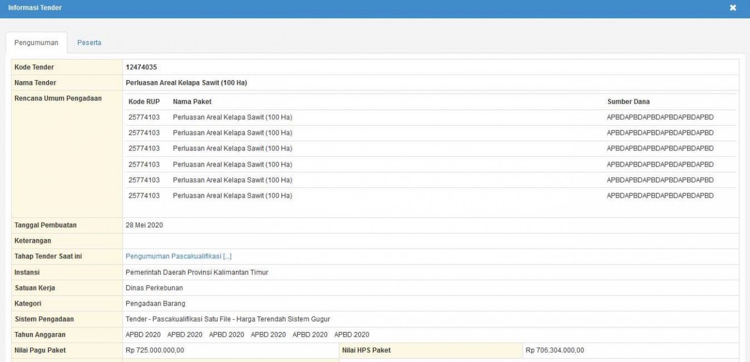Click the Kode RUP column header
Image resolution: width=750 pixels, height=362 pixels.
pyautogui.click(x=144, y=102)
